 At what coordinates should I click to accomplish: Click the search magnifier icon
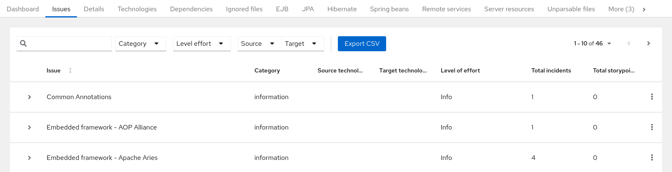(x=23, y=43)
